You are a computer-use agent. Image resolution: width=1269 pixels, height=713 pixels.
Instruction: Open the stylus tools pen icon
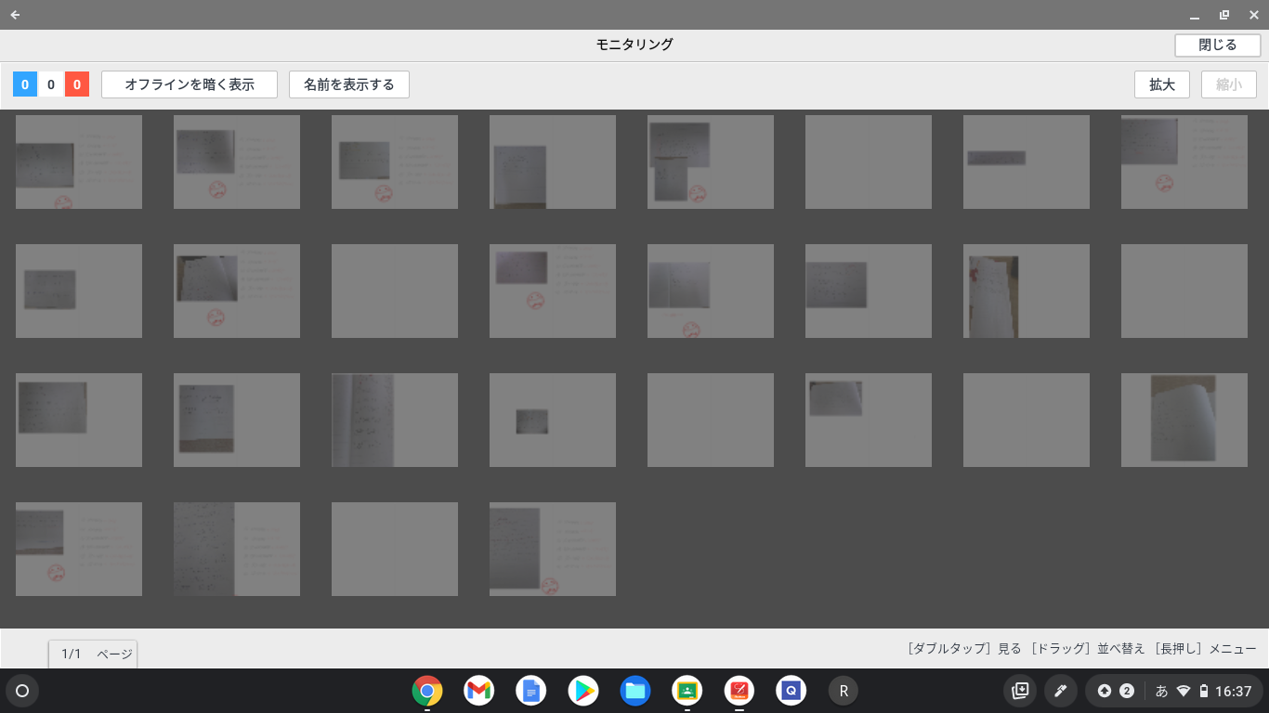[x=1060, y=691]
